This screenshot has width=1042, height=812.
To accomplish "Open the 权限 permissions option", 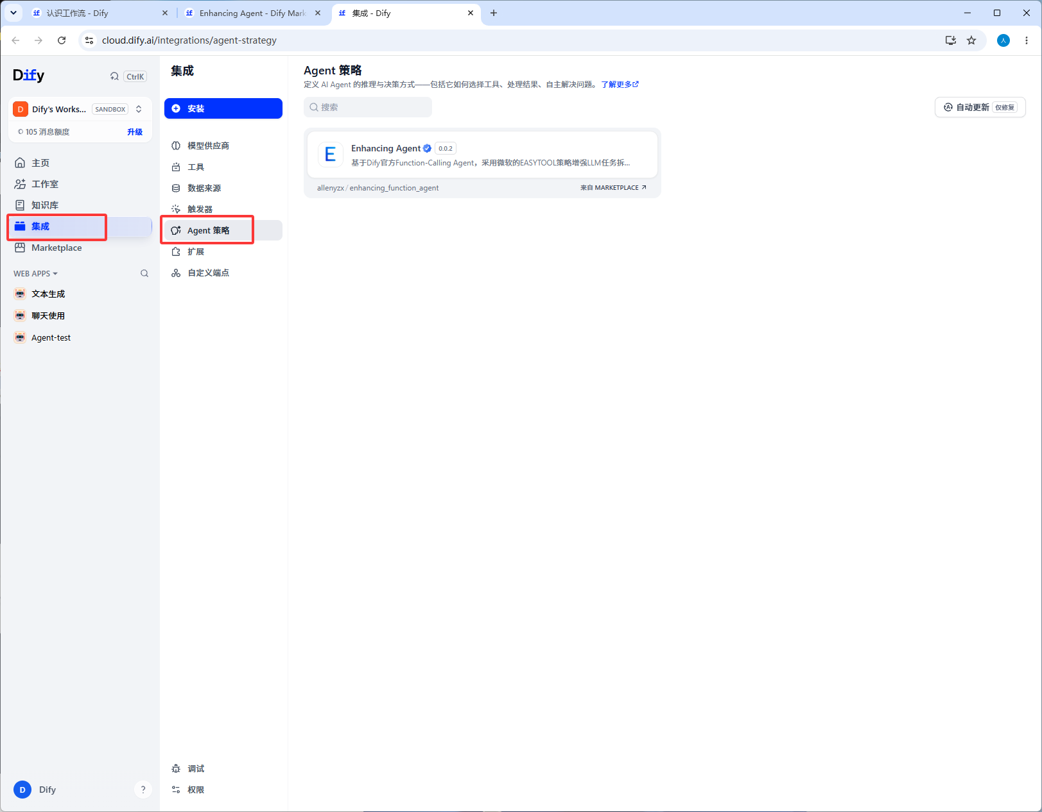I will (223, 790).
